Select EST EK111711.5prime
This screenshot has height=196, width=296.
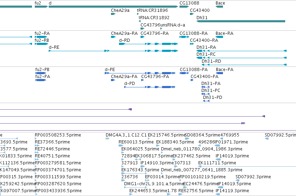(217, 163)
